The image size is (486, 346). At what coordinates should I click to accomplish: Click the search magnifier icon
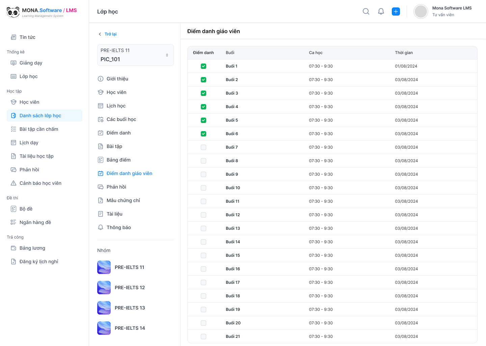tap(366, 11)
